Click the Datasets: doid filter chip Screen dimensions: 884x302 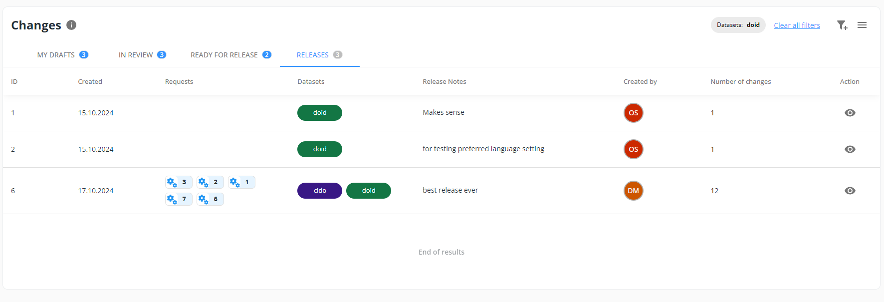[738, 25]
